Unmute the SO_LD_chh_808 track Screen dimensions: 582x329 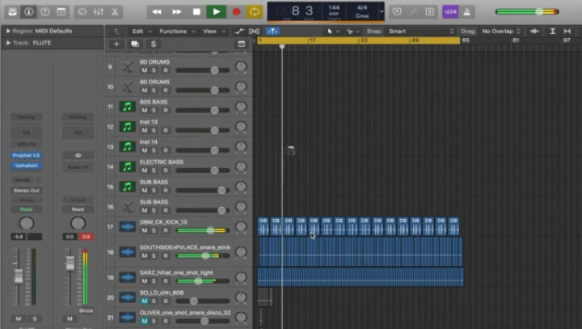point(145,302)
